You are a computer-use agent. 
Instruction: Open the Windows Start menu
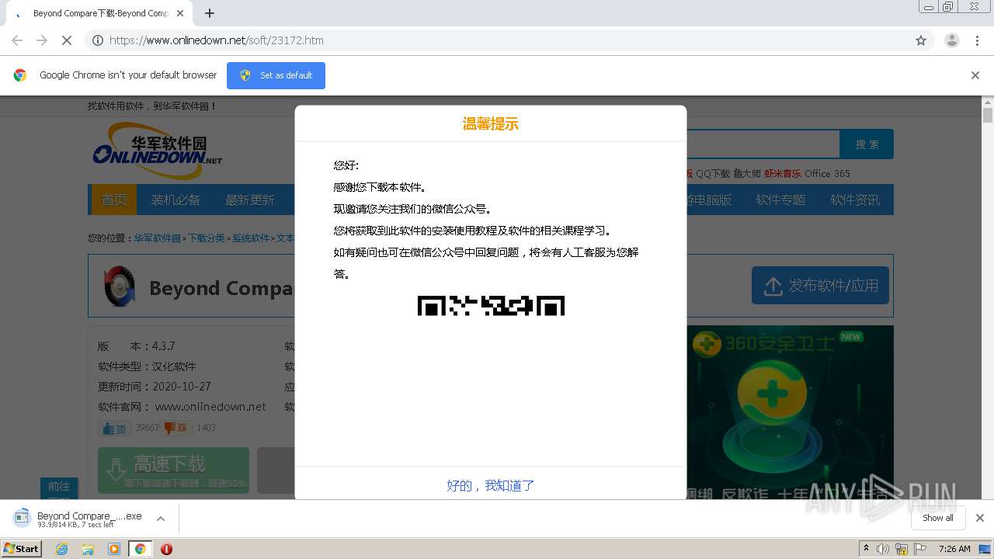coord(22,548)
